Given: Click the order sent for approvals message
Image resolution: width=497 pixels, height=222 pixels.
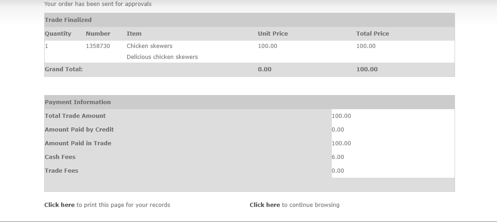Looking at the screenshot, I should pos(98,4).
